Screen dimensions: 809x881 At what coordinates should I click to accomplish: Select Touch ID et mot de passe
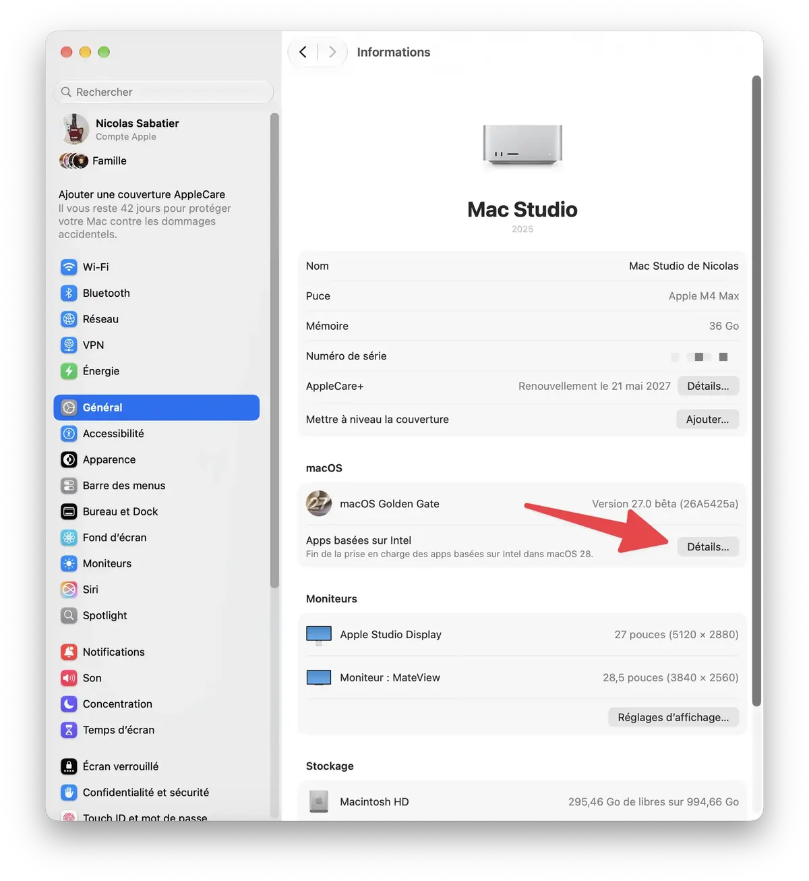(x=144, y=818)
